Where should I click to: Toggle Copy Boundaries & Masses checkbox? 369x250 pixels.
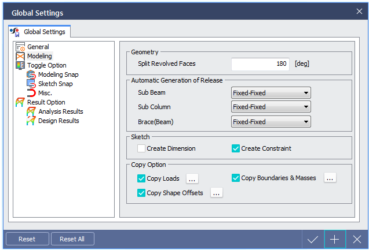pos(236,178)
